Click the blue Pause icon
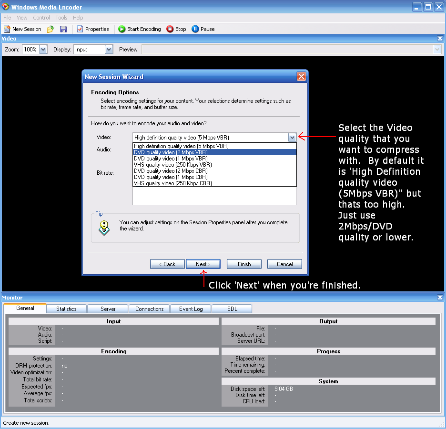The width and height of the screenshot is (446, 429). (195, 29)
